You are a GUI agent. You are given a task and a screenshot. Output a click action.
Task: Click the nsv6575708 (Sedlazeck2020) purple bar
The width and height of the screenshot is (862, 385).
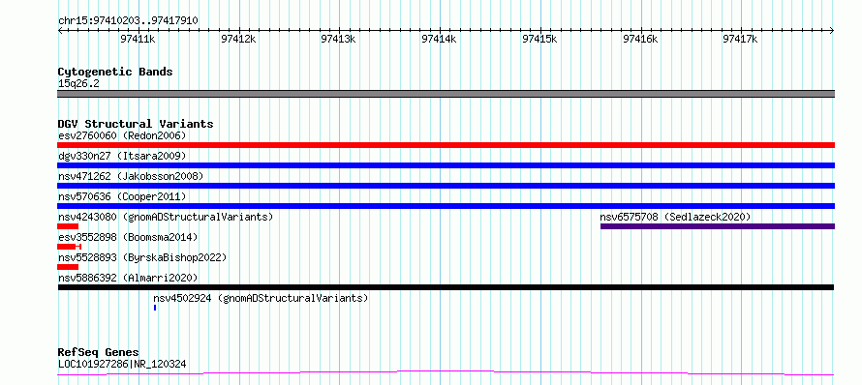(718, 226)
